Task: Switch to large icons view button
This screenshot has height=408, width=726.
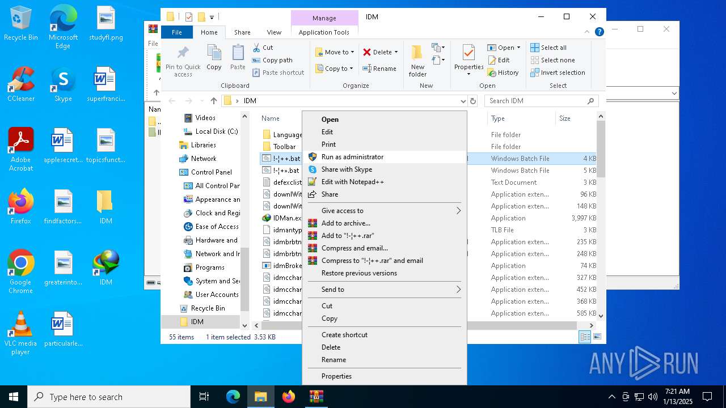Action: [597, 337]
